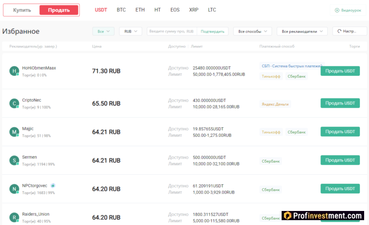Open Sermen avatar icon
Screen dimensions: 369x225
pyautogui.click(x=14, y=161)
